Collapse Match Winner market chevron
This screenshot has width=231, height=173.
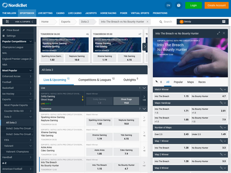pos(225,89)
